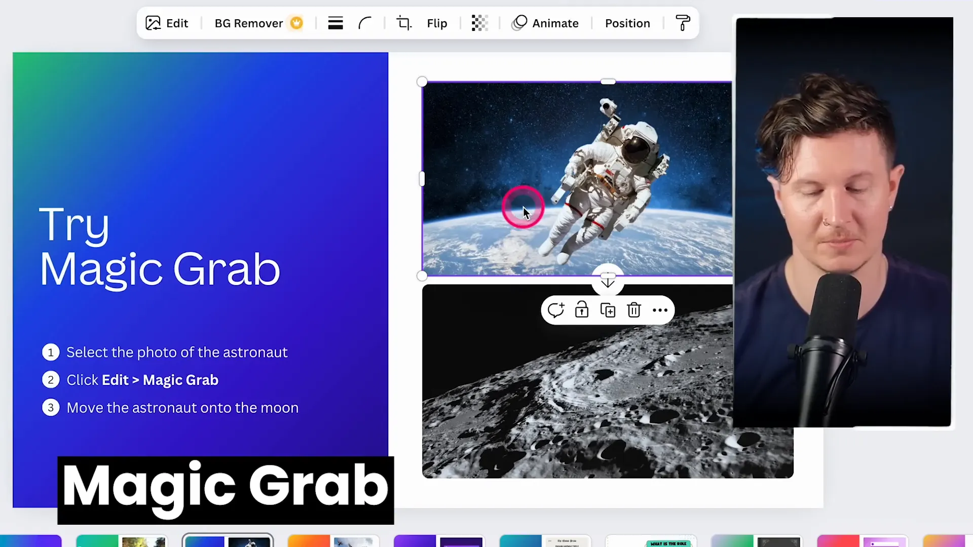
Task: Select the corner rounding icon
Action: pos(365,23)
